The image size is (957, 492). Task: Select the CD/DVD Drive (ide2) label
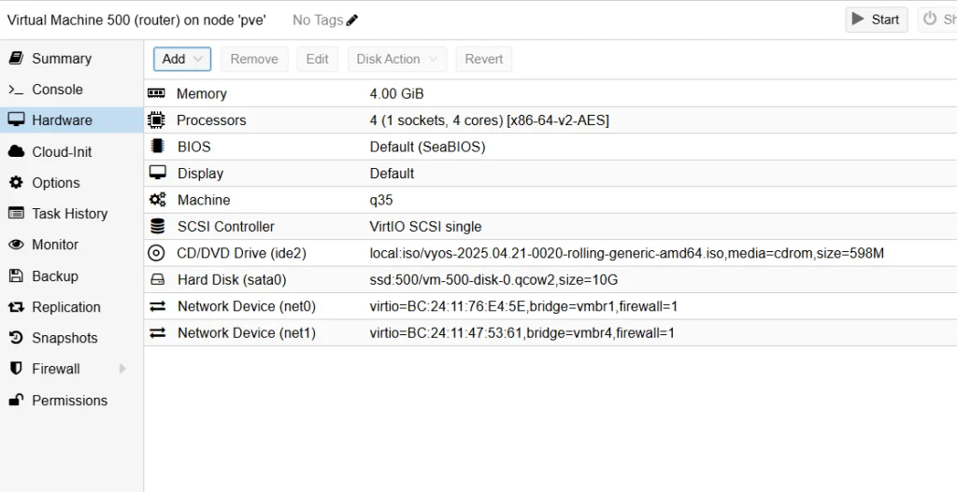(x=242, y=254)
